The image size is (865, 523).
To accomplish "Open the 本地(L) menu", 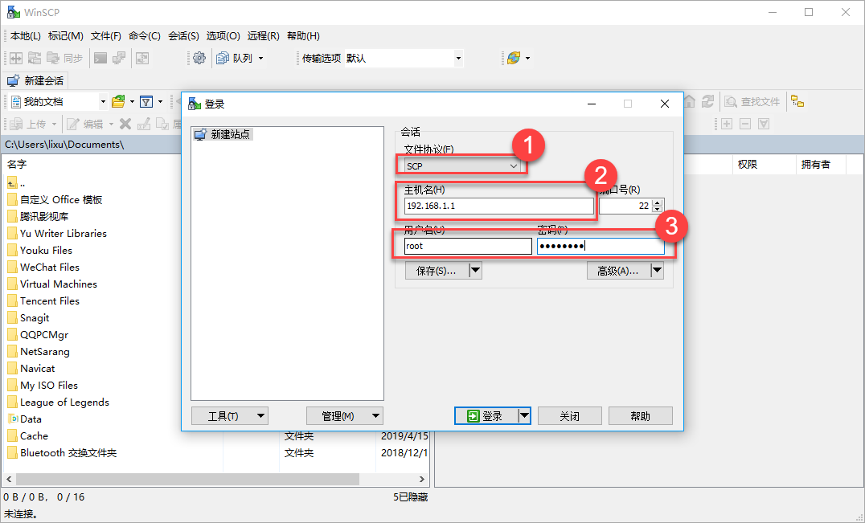I will (26, 36).
